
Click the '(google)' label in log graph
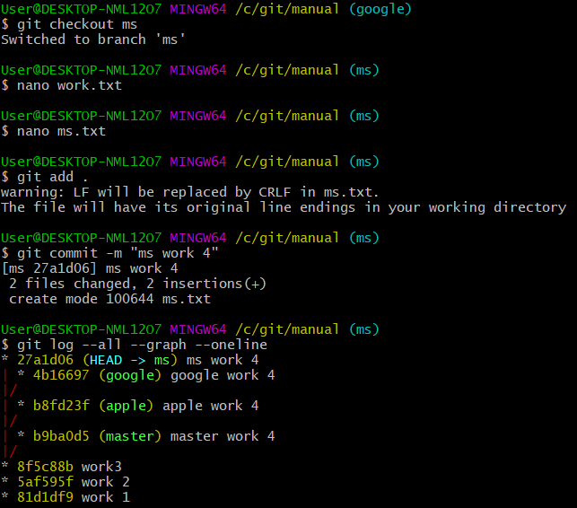130,375
